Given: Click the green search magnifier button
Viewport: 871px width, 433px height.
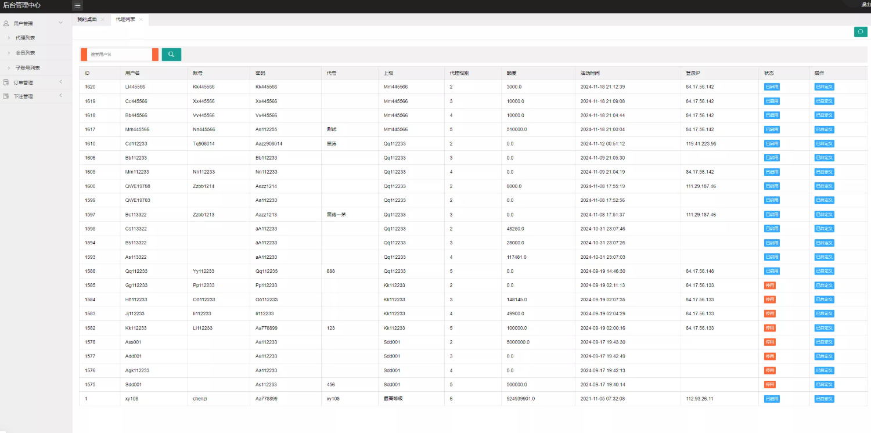Looking at the screenshot, I should [x=171, y=54].
